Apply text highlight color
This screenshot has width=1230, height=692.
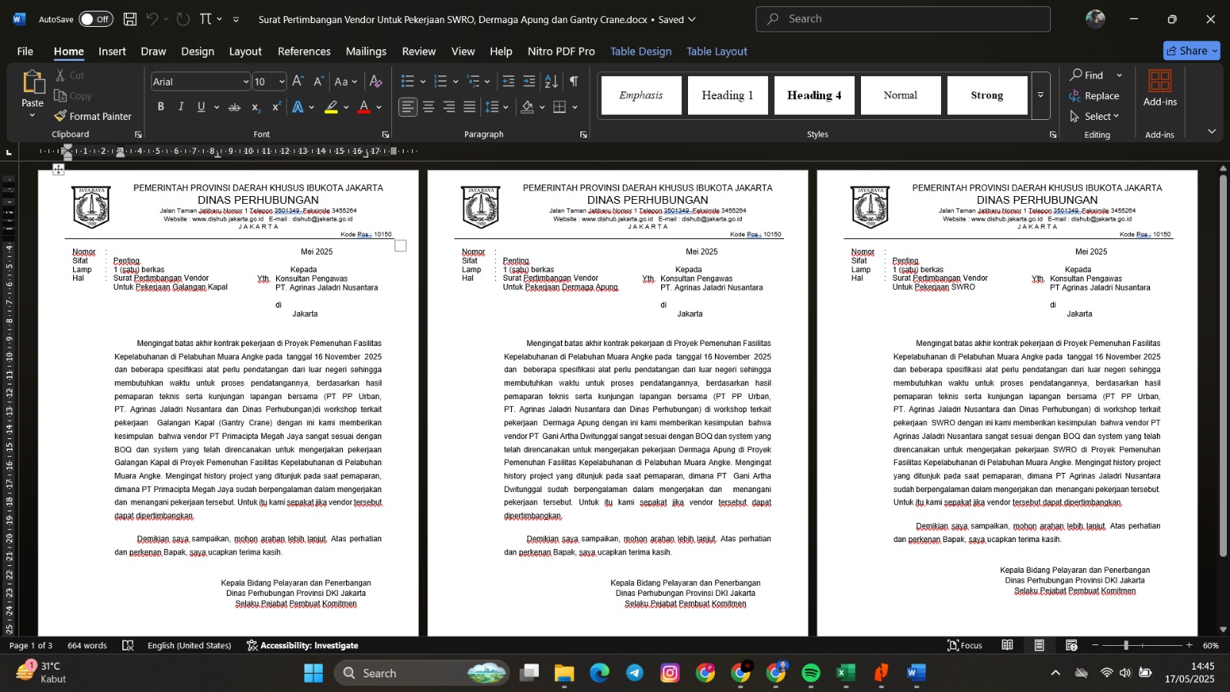point(331,107)
